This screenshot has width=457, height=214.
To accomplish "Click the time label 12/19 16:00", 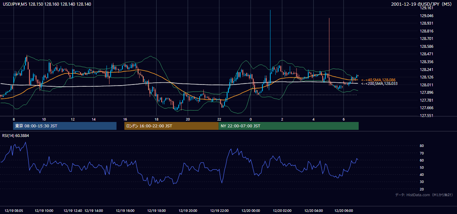I will 125,211.
